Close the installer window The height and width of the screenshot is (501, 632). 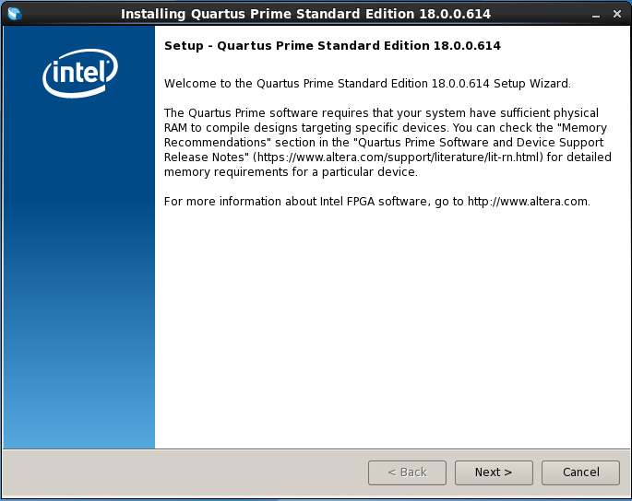coord(616,14)
